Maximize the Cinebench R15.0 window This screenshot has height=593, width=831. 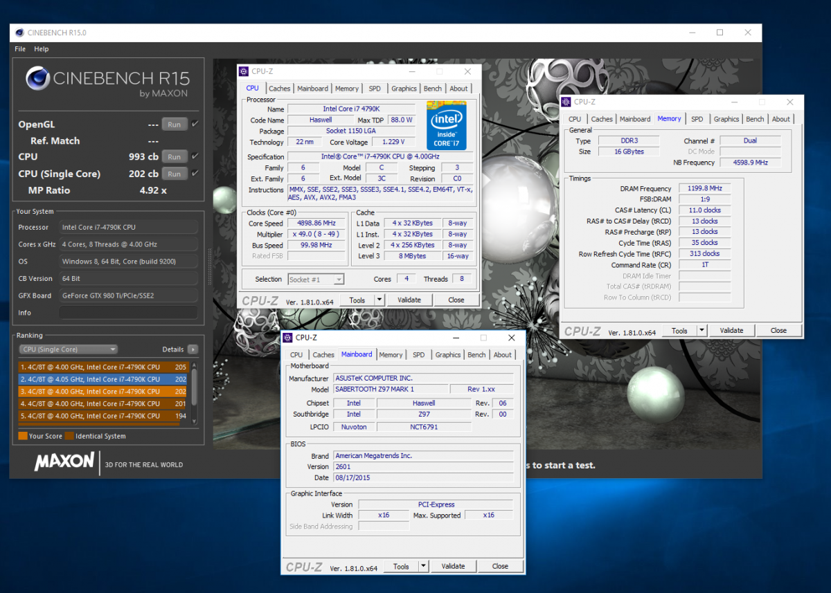[x=720, y=33]
